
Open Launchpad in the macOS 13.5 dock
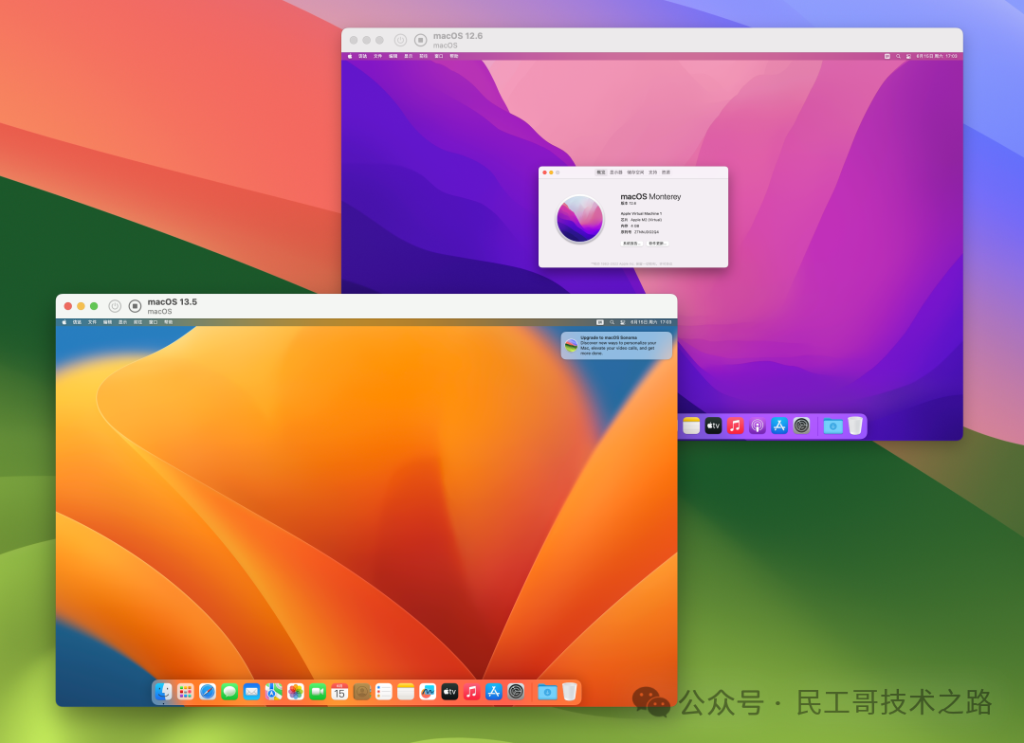coord(186,692)
